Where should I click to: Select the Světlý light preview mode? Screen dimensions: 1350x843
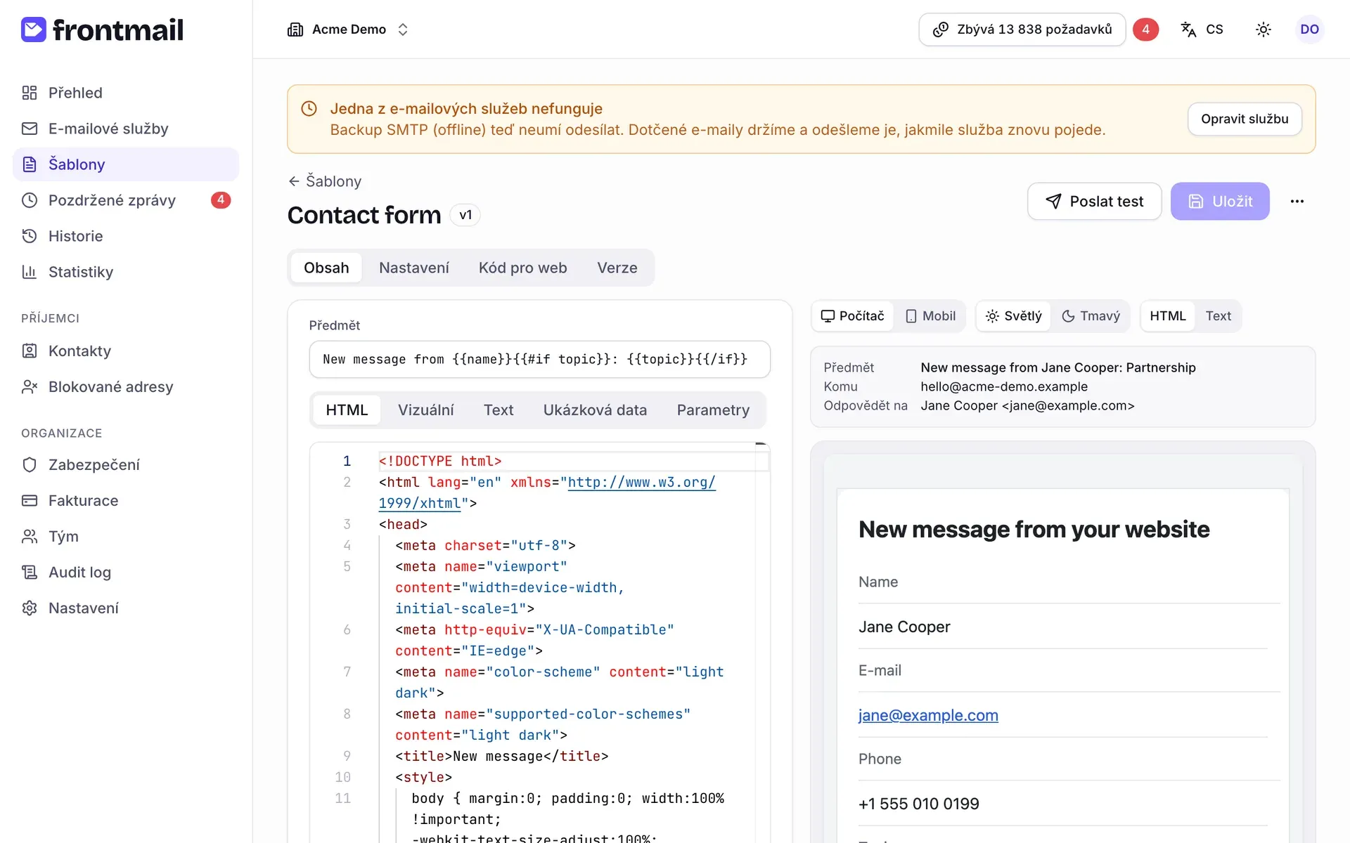point(1013,316)
